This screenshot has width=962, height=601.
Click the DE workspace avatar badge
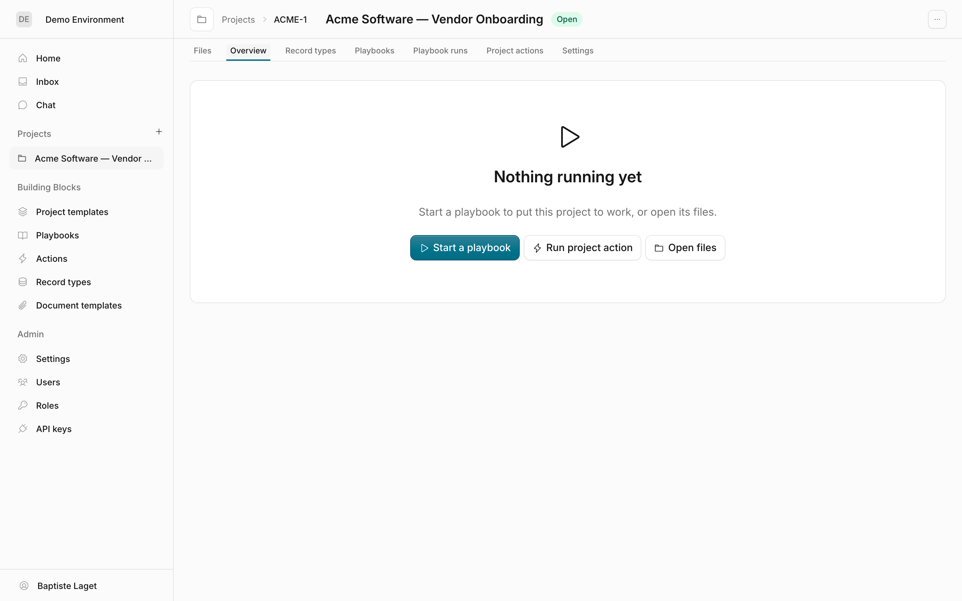24,19
